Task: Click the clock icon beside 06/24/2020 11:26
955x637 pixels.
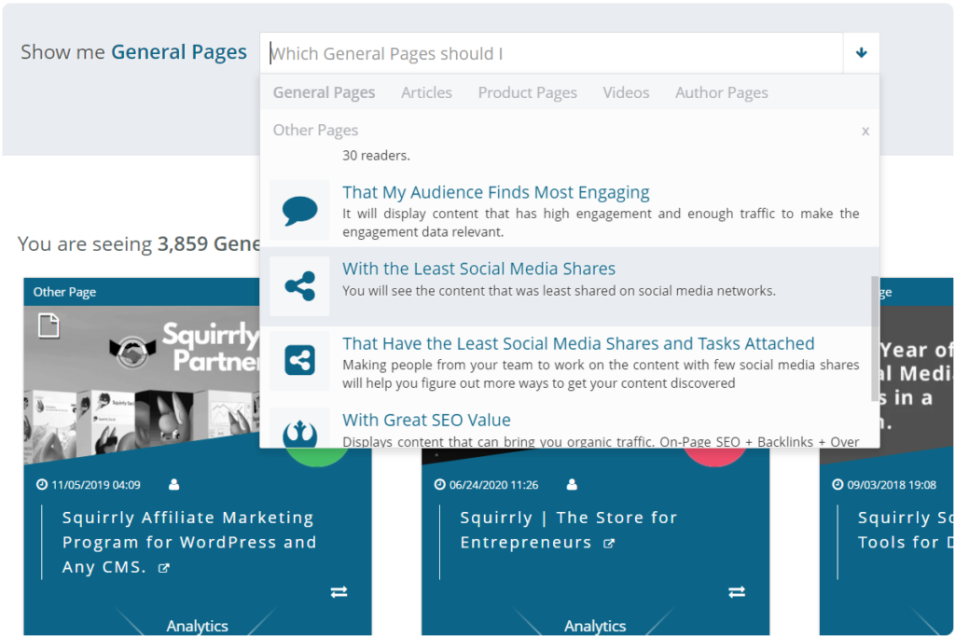Action: pyautogui.click(x=440, y=485)
